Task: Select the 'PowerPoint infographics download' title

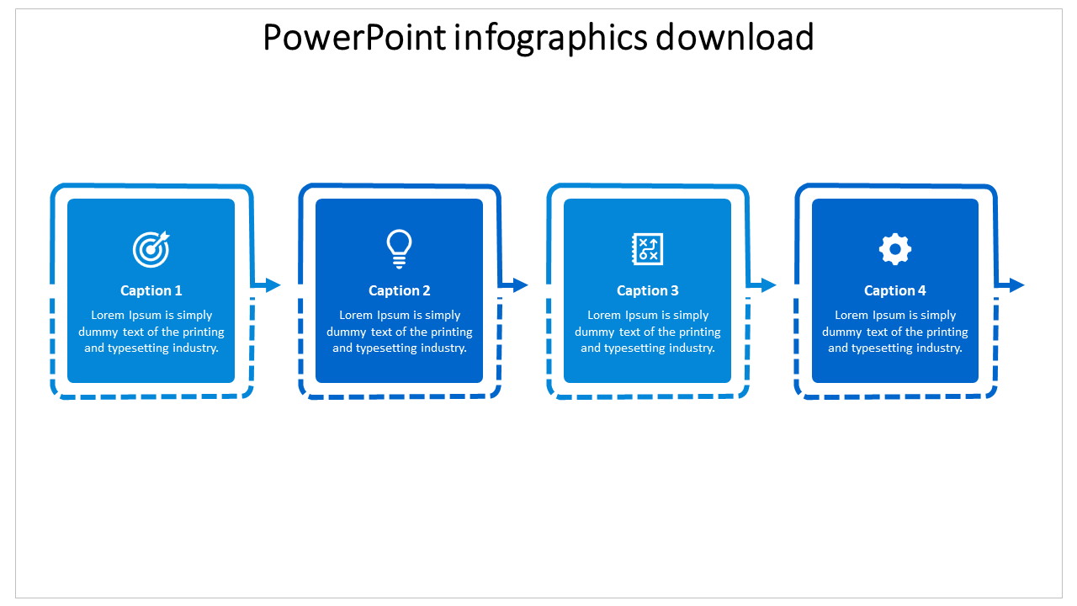Action: [x=538, y=38]
